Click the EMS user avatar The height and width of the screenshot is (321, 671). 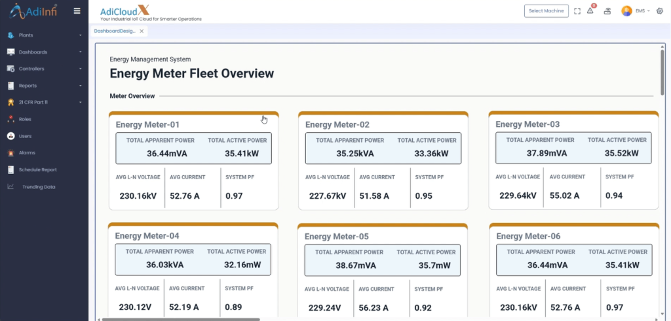click(626, 11)
